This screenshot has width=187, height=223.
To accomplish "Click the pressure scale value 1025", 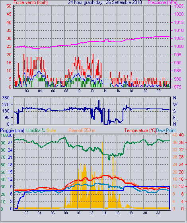I will (179, 6).
